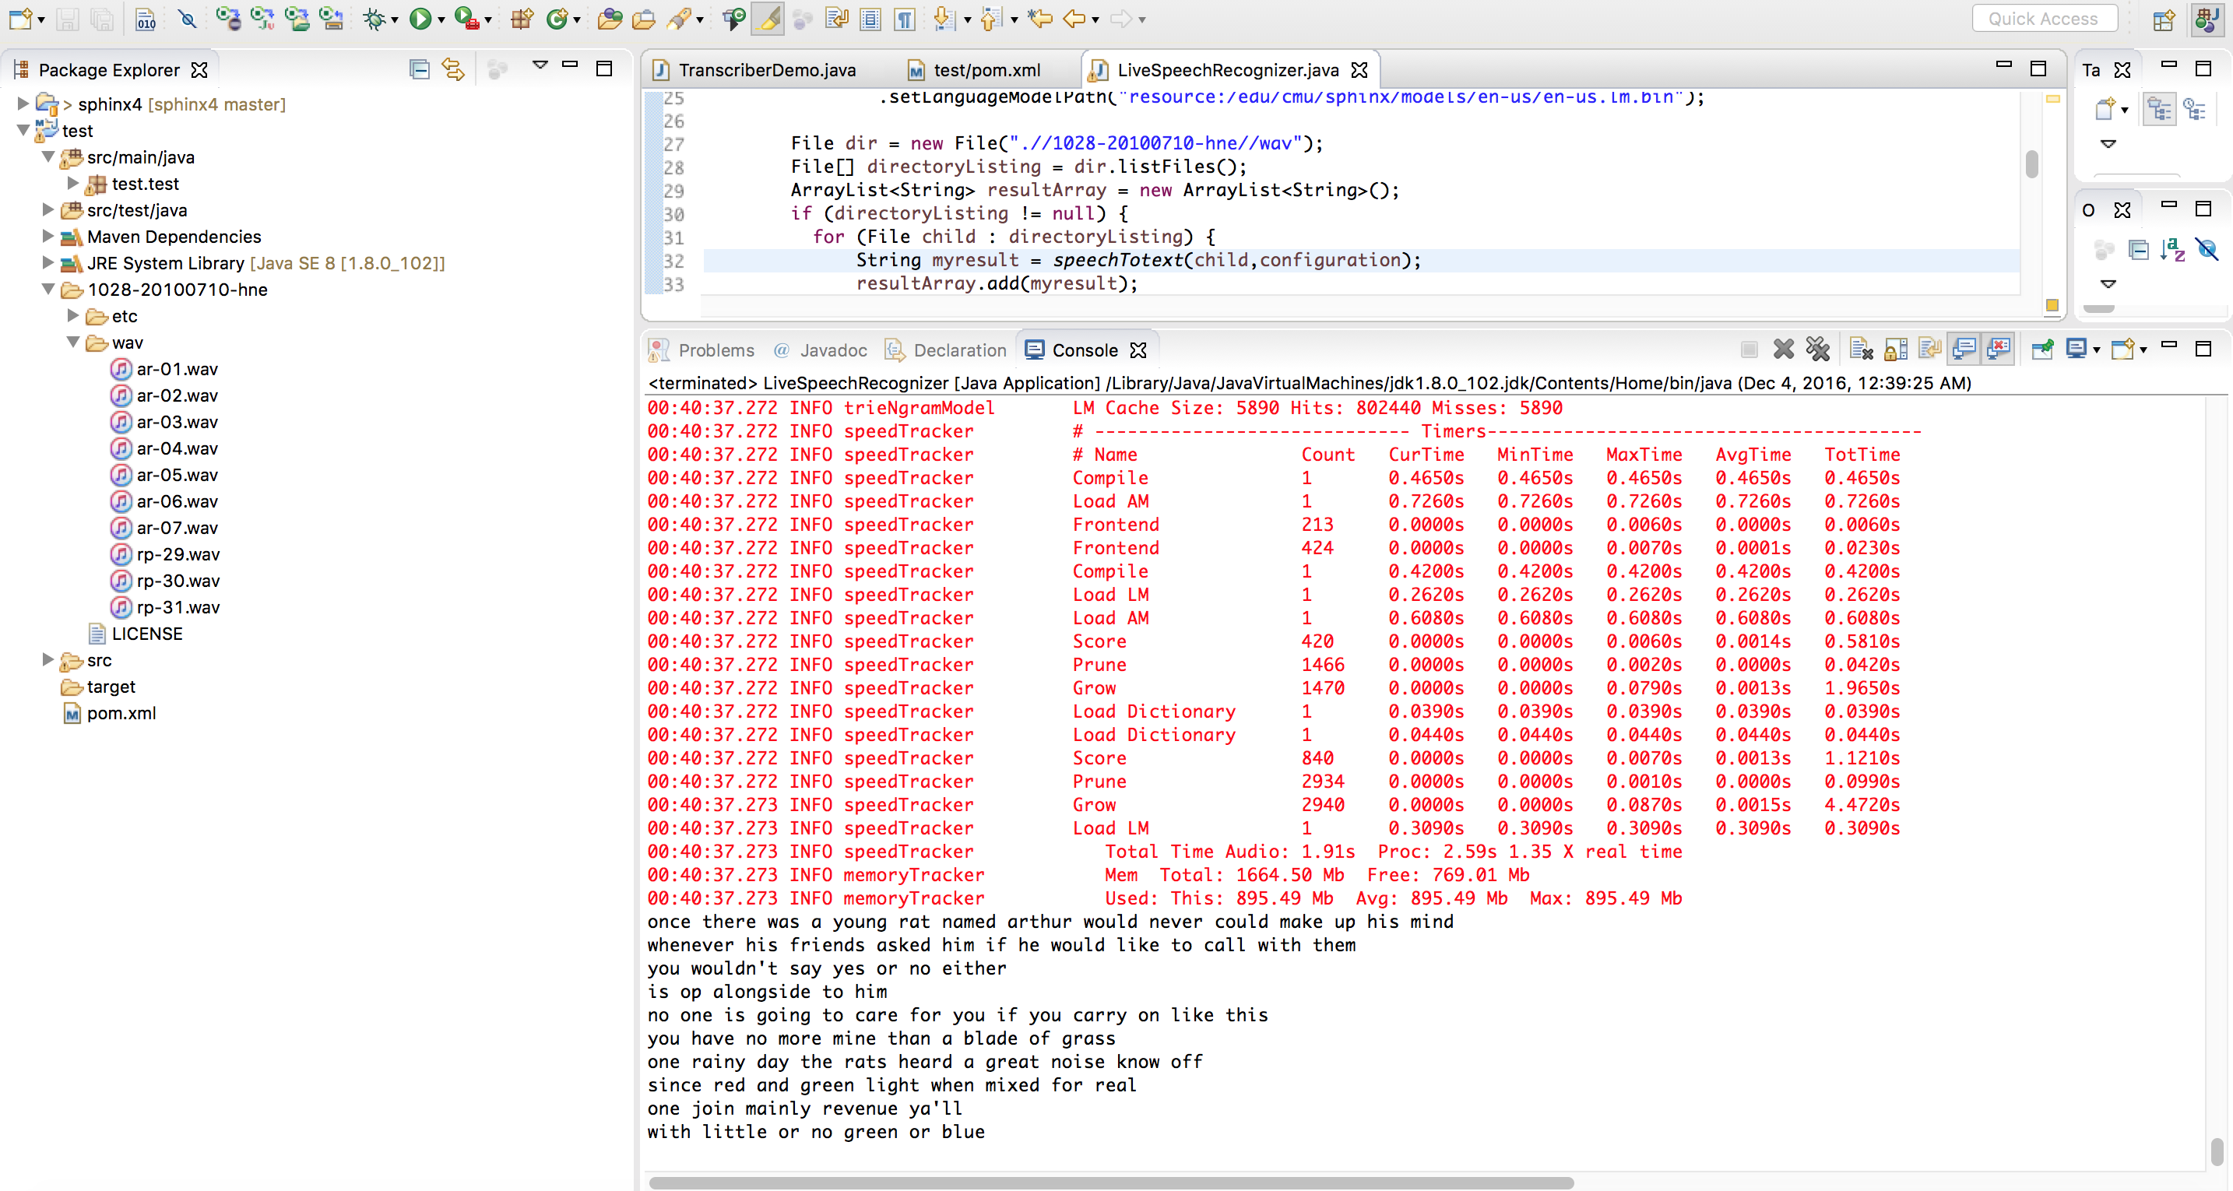Expand the Maven Dependencies node
The height and width of the screenshot is (1191, 2233).
pos(48,237)
